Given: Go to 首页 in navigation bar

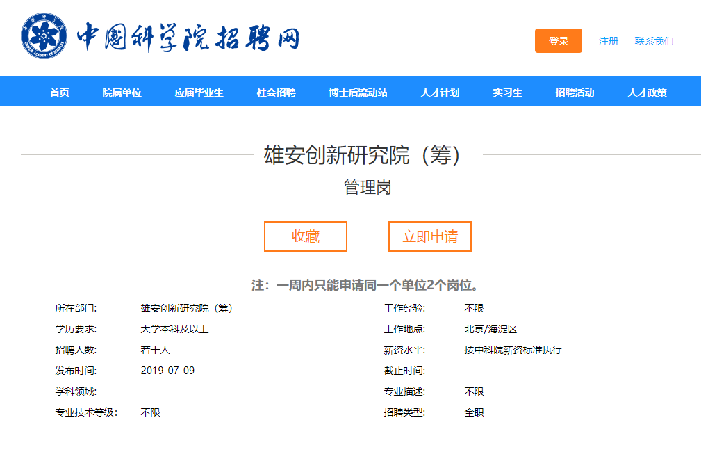Looking at the screenshot, I should coord(60,92).
